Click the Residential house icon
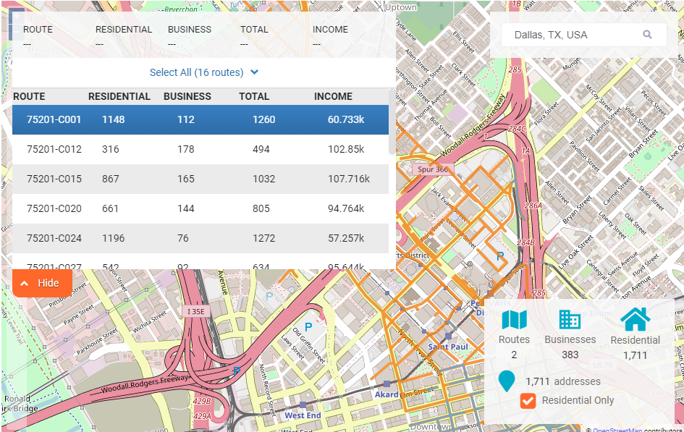Screen dimensions: 684x432 tap(636, 319)
